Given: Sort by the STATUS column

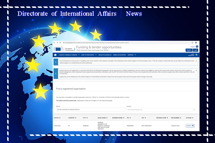Looking at the screenshot, I should tap(57, 118).
